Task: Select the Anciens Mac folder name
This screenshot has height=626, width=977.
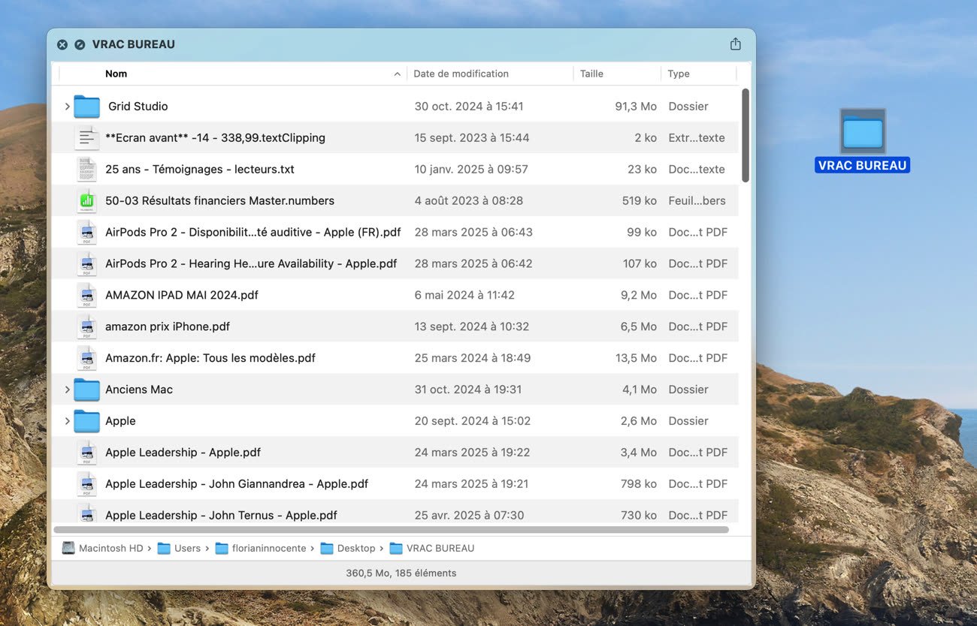Action: pos(139,390)
